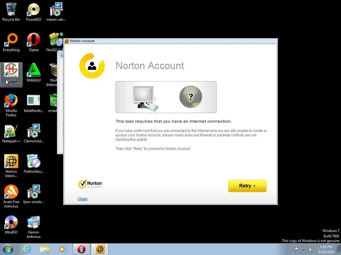341x255 pixels.
Task: Select the partly hidden Norton Internet icon beside SMADAV
Action: [52, 75]
